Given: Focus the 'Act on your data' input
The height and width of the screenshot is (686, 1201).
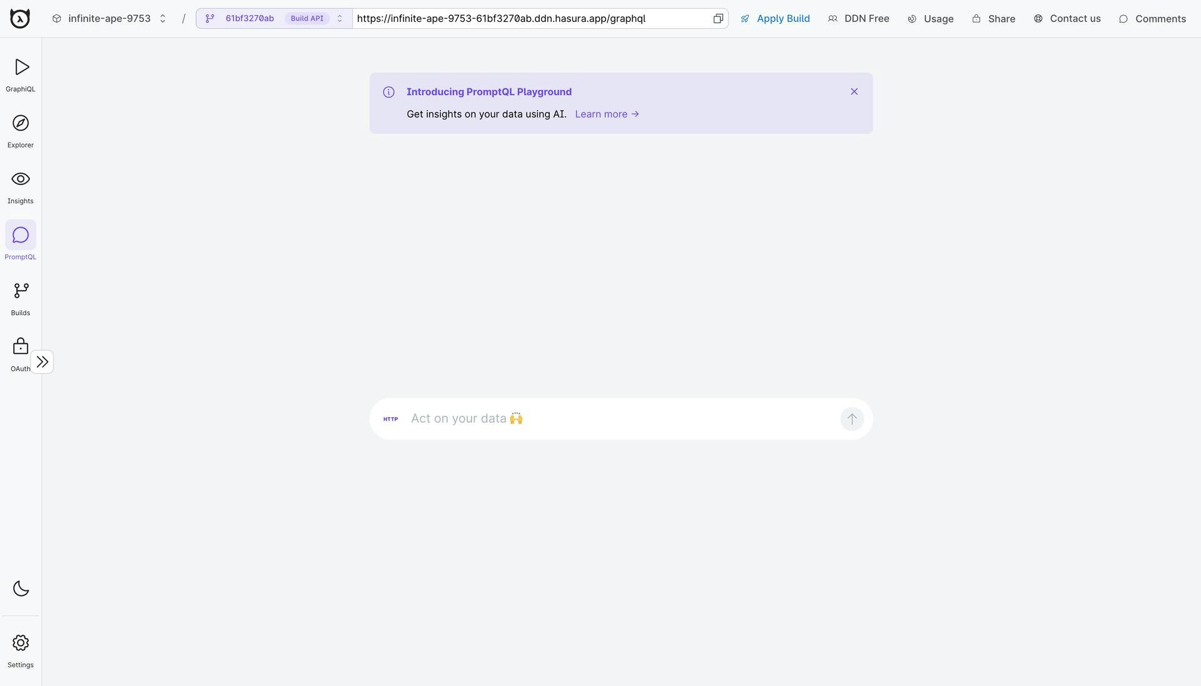Looking at the screenshot, I should click(x=619, y=419).
